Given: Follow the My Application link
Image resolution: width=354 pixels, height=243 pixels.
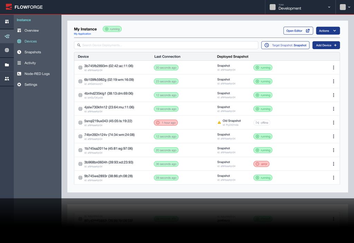Looking at the screenshot, I should pos(82,34).
